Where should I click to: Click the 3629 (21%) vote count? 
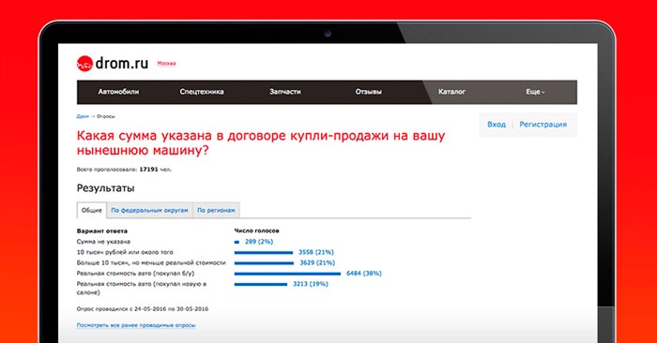click(317, 262)
